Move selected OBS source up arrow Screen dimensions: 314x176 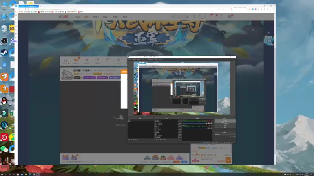tap(163, 140)
